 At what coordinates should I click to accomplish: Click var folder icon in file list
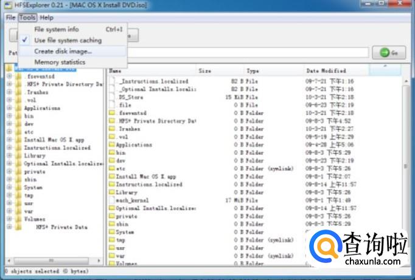click(112, 256)
